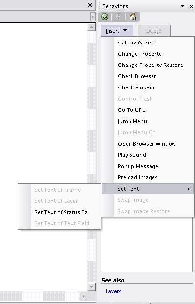This screenshot has height=304, width=195.
Task: Go to the Home task pane icon
Action: click(x=133, y=17)
